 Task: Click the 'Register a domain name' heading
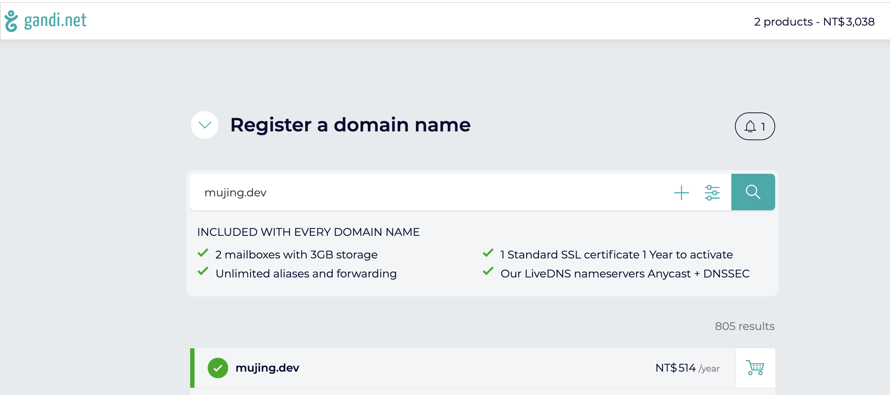(x=350, y=125)
